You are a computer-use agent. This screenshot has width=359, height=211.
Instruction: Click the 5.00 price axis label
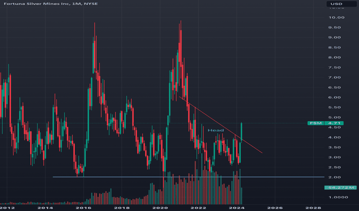coord(334,117)
